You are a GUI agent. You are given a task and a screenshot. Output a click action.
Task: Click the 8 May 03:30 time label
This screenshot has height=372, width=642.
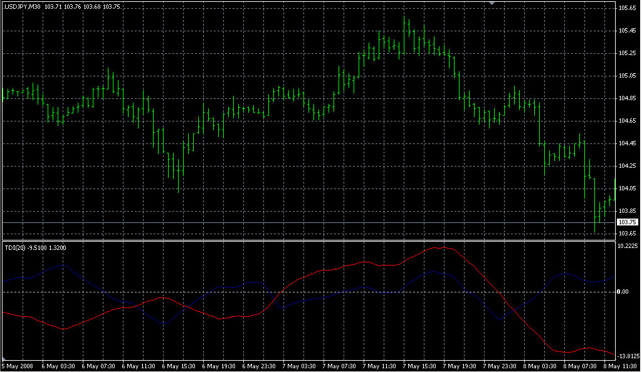pyautogui.click(x=542, y=366)
